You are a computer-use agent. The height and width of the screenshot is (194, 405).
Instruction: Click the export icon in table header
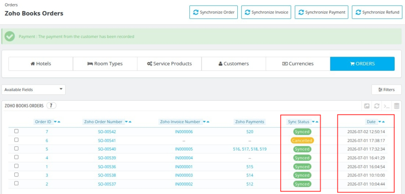pyautogui.click(x=367, y=106)
